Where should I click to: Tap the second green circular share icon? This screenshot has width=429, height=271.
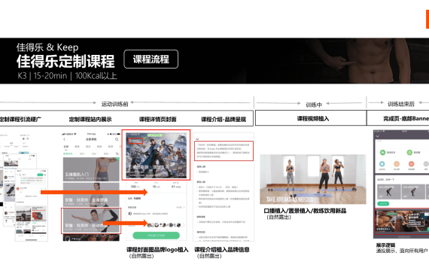click(x=409, y=152)
